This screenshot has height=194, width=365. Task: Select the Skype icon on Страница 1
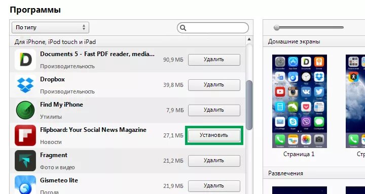pos(293,122)
